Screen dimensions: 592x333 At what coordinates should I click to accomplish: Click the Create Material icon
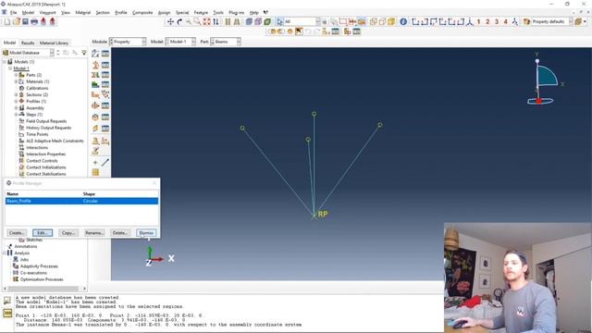tap(95, 54)
